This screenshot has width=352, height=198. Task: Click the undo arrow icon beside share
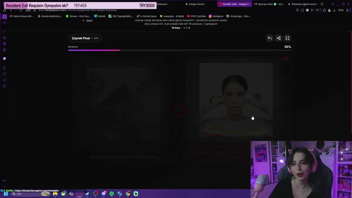click(270, 38)
